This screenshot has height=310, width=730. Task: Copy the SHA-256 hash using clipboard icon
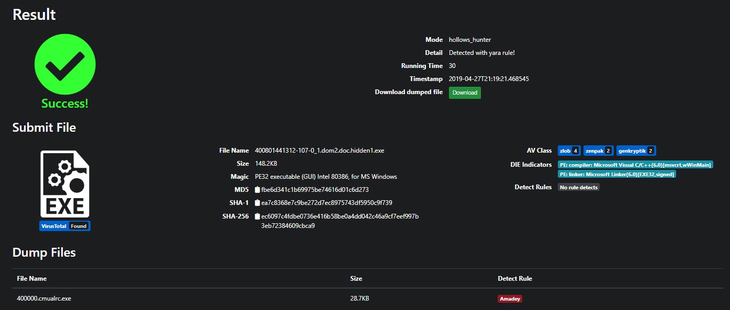[x=257, y=216]
